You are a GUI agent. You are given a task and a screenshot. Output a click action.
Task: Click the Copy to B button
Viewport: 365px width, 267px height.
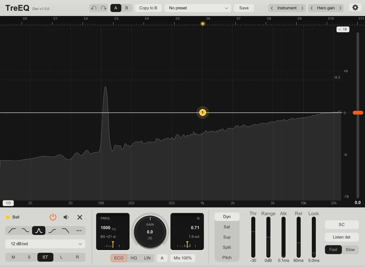(148, 8)
